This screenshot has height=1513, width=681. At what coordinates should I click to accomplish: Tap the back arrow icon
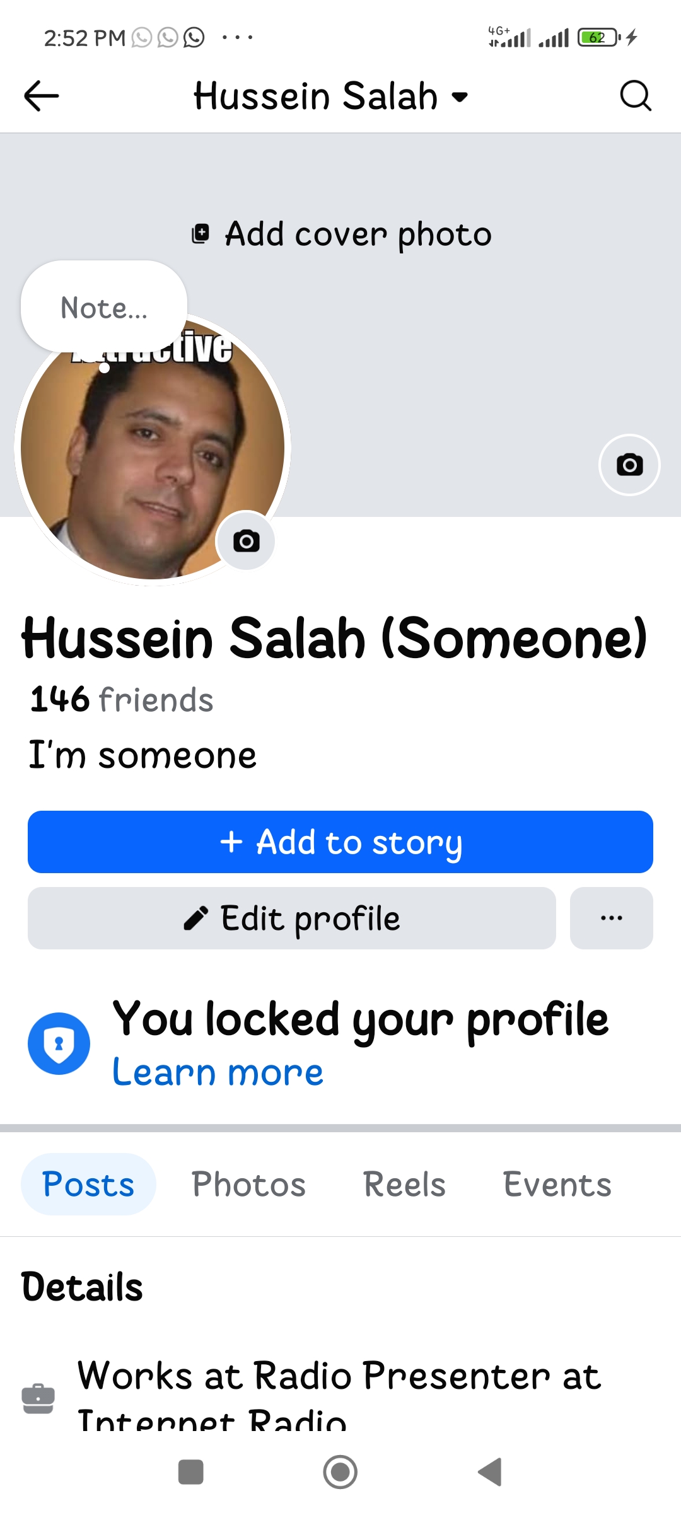click(42, 96)
